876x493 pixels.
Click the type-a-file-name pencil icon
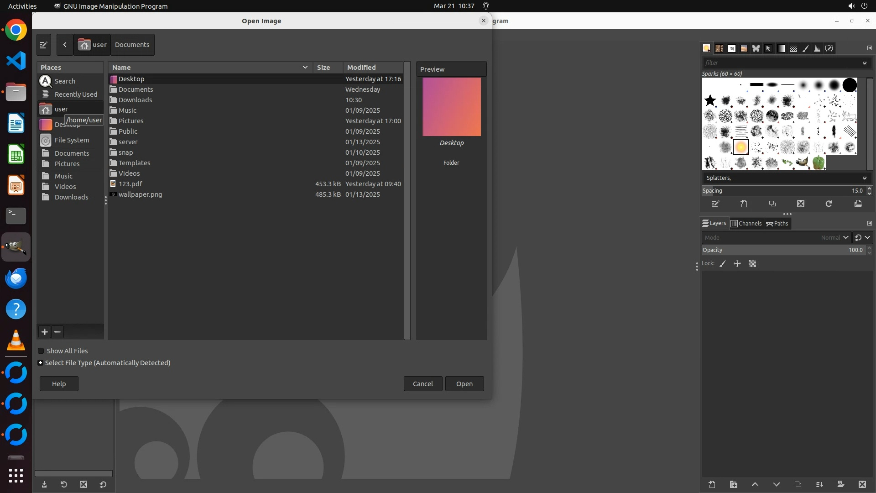[x=44, y=45]
